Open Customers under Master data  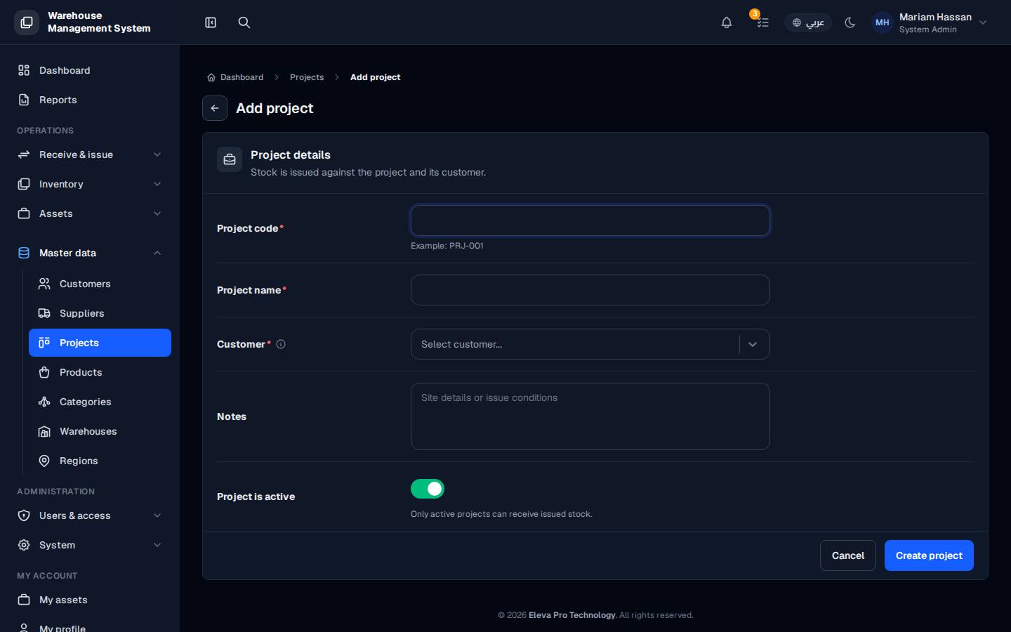point(100,284)
